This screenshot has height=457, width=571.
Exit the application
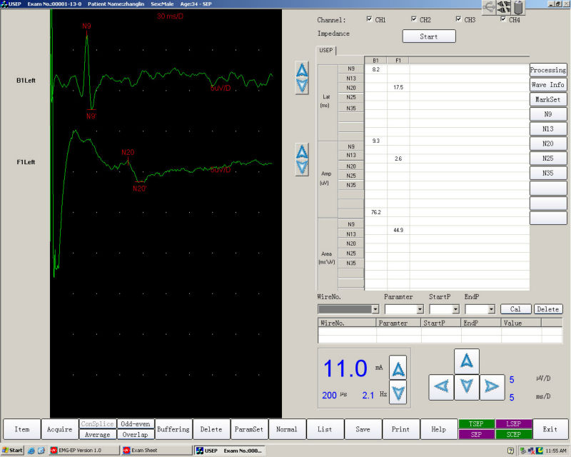(550, 429)
